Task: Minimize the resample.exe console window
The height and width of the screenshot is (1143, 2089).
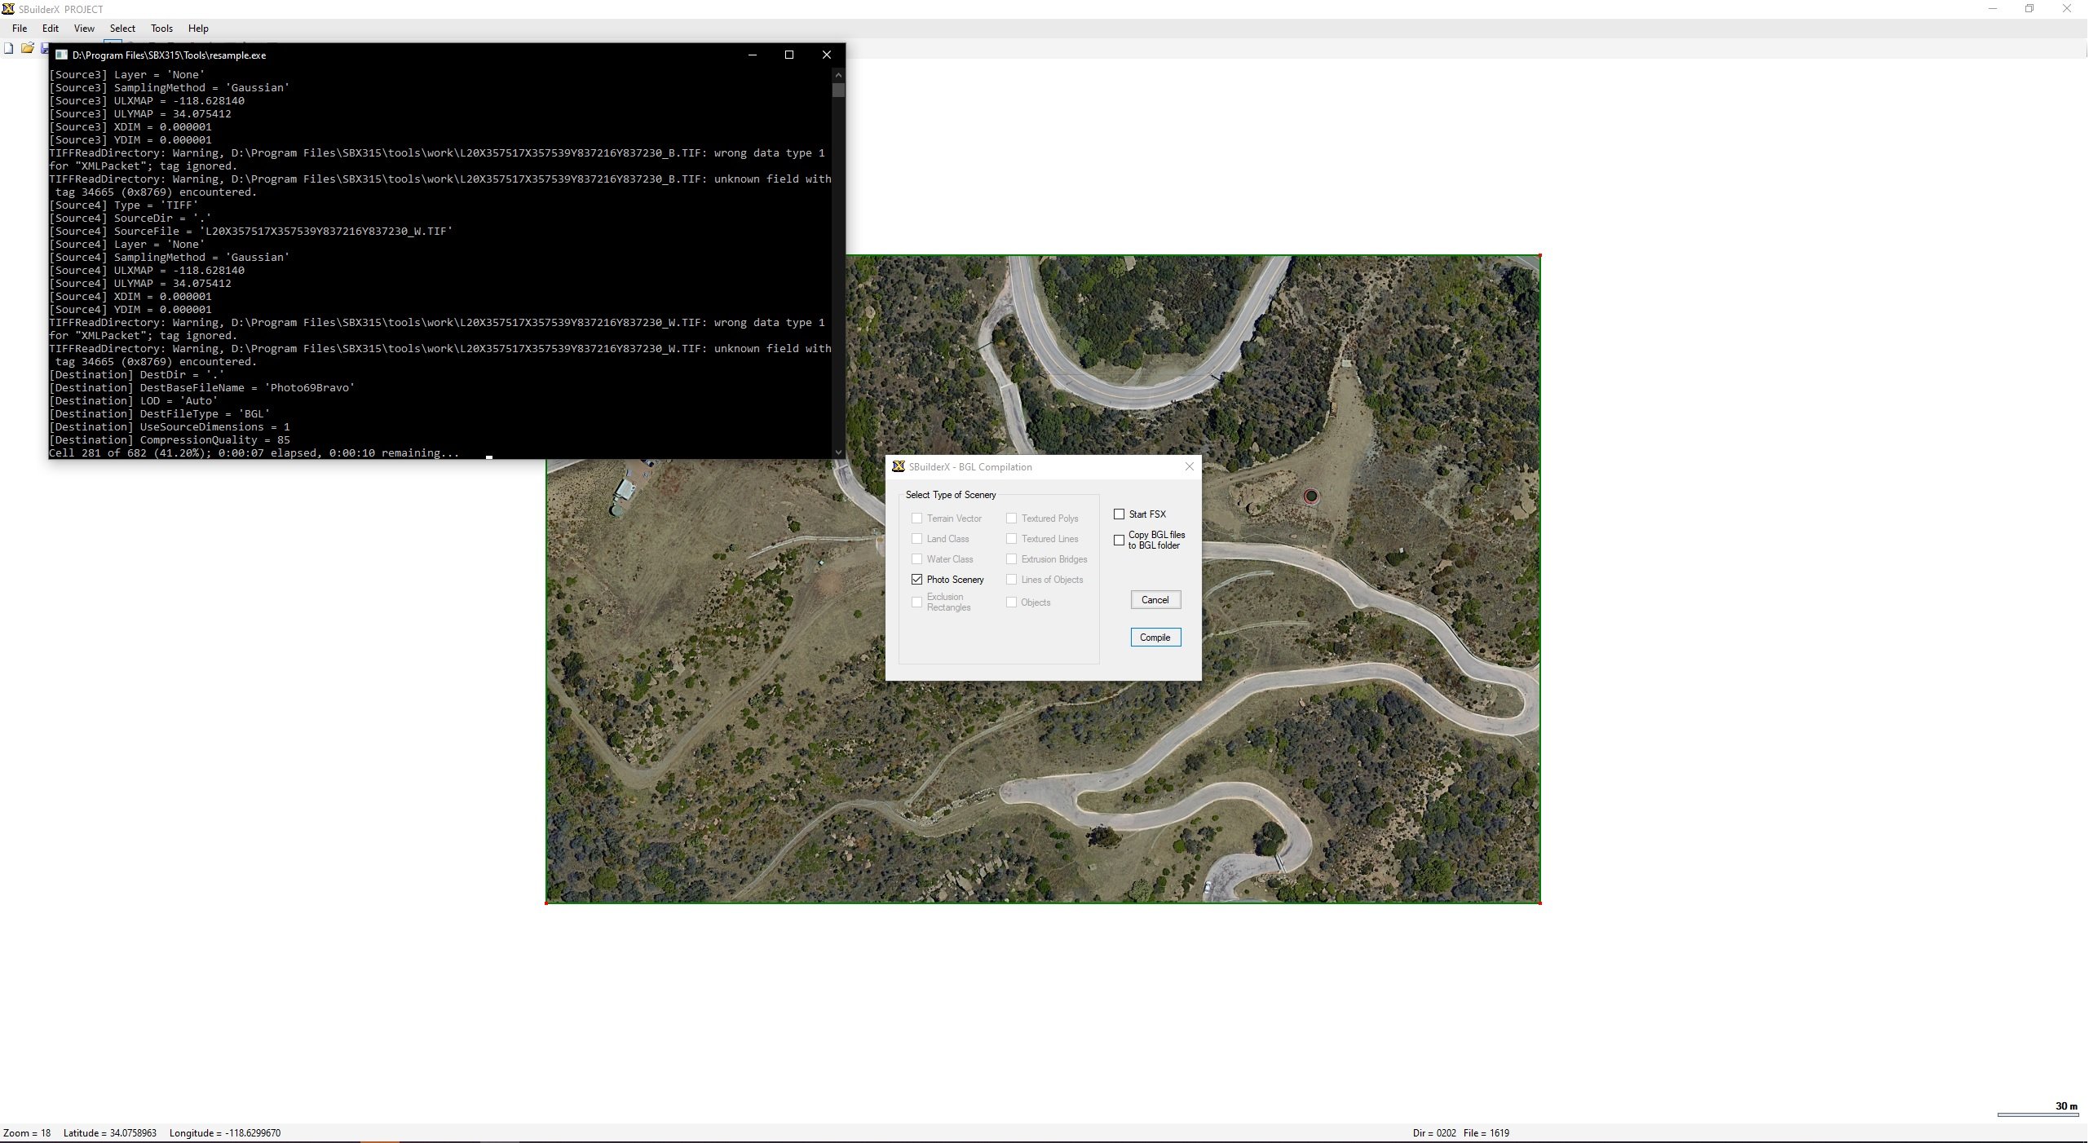Action: click(752, 55)
